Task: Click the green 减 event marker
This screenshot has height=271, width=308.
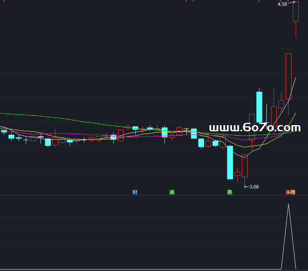Action: [172, 192]
